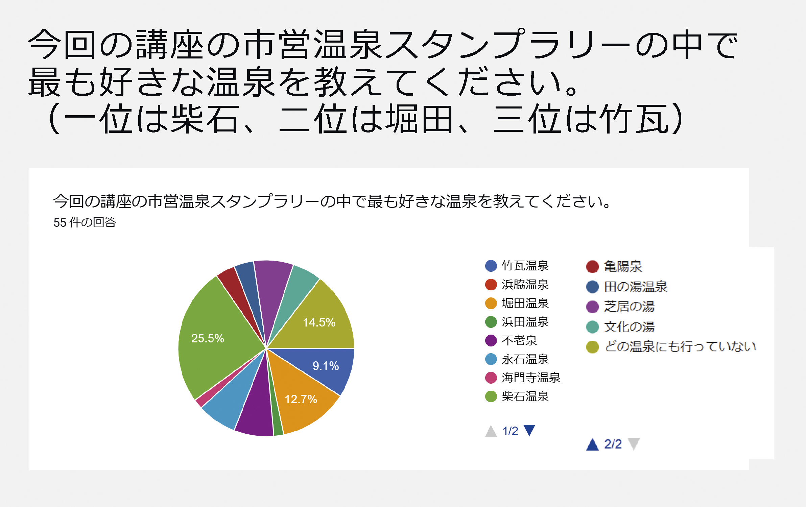Click the purple 不老泉 legend dot

pyautogui.click(x=491, y=340)
